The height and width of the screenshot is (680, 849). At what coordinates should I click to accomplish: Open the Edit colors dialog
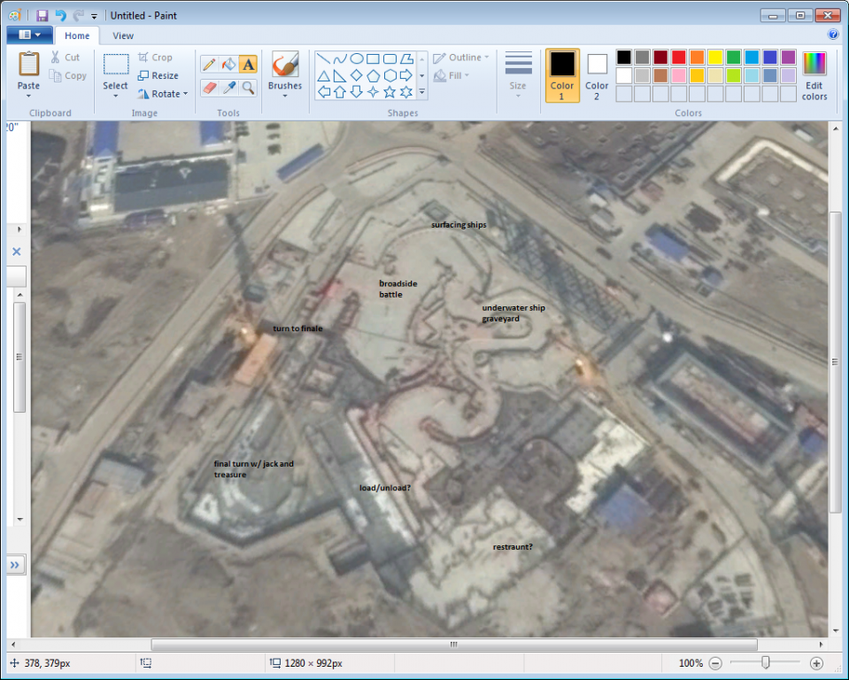(814, 75)
